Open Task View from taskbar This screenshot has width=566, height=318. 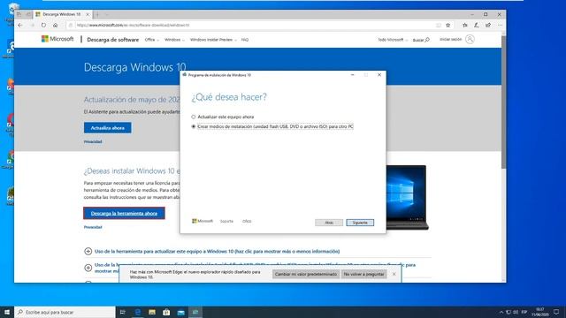click(122, 312)
